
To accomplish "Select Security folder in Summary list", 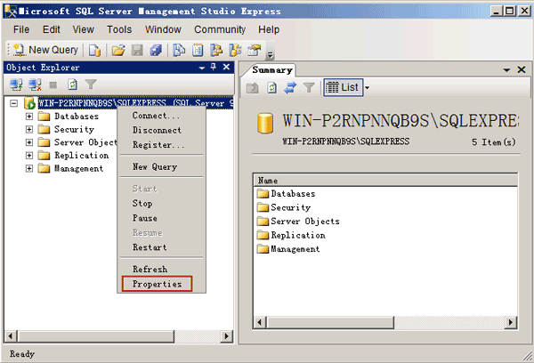I will [x=284, y=207].
